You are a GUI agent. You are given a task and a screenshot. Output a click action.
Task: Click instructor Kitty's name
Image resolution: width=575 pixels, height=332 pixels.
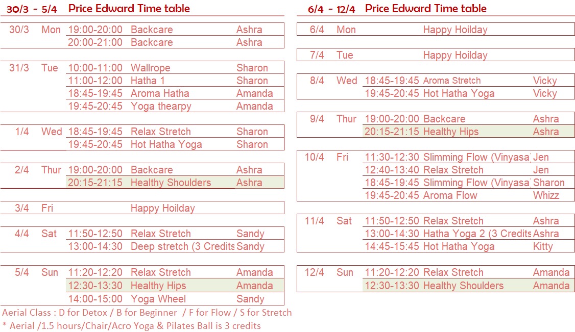[x=543, y=246]
